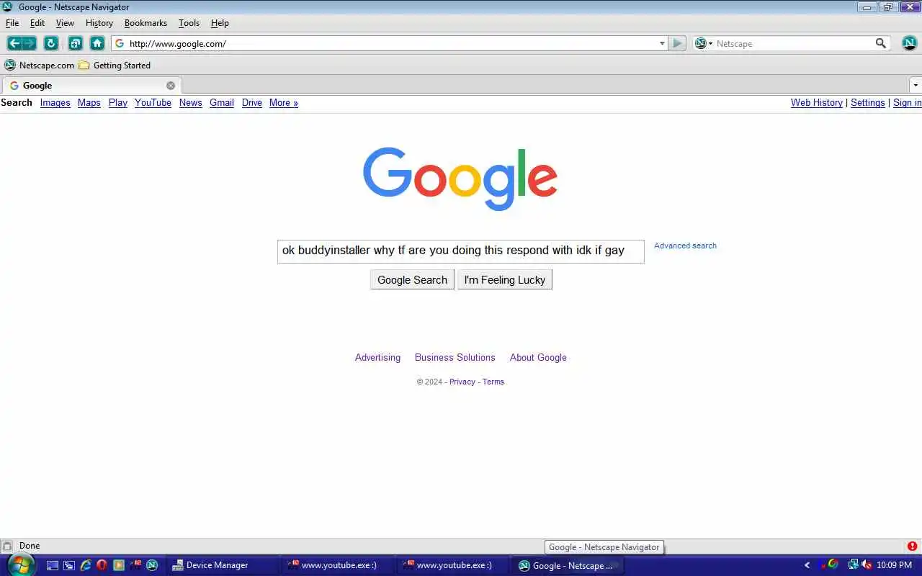Launch Internet Explorer from quick launch
Image resolution: width=922 pixels, height=576 pixels.
coord(86,565)
